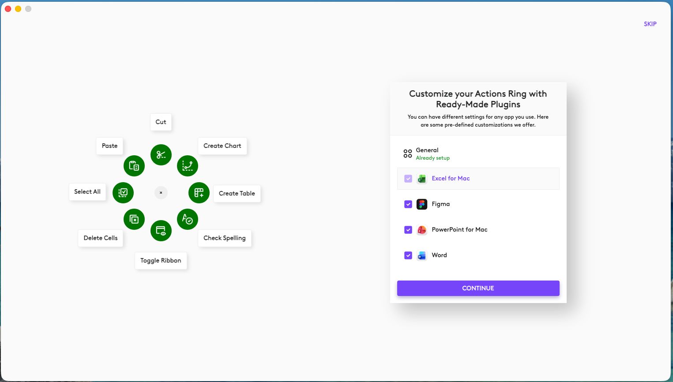Click the Excel for Mac app icon
This screenshot has height=382, width=673.
point(422,179)
